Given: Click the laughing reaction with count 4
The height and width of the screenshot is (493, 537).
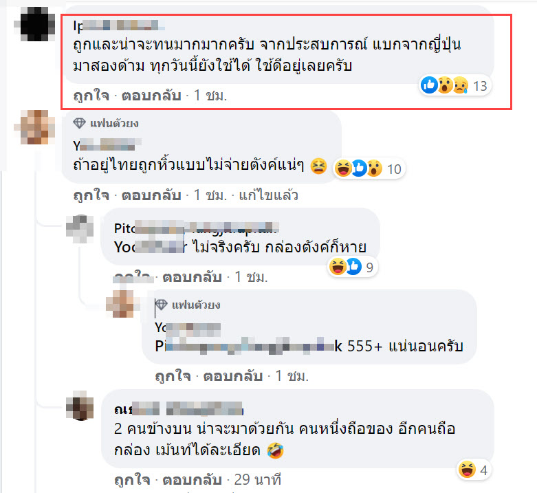Looking at the screenshot, I should coord(474,470).
